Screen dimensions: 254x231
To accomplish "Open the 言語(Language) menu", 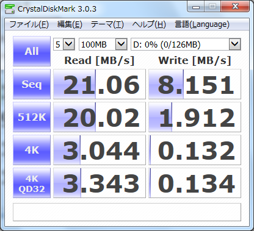I will point(202,25).
